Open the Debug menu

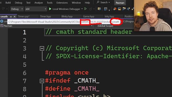click(x=19, y=3)
